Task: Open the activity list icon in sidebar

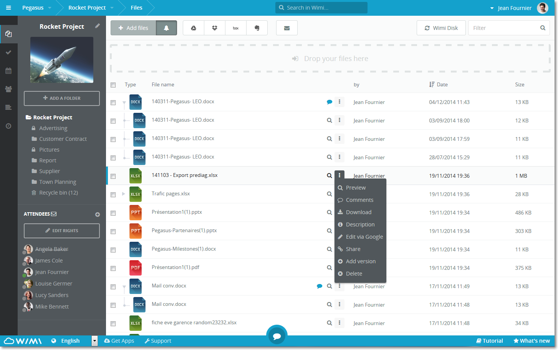Action: [8, 107]
